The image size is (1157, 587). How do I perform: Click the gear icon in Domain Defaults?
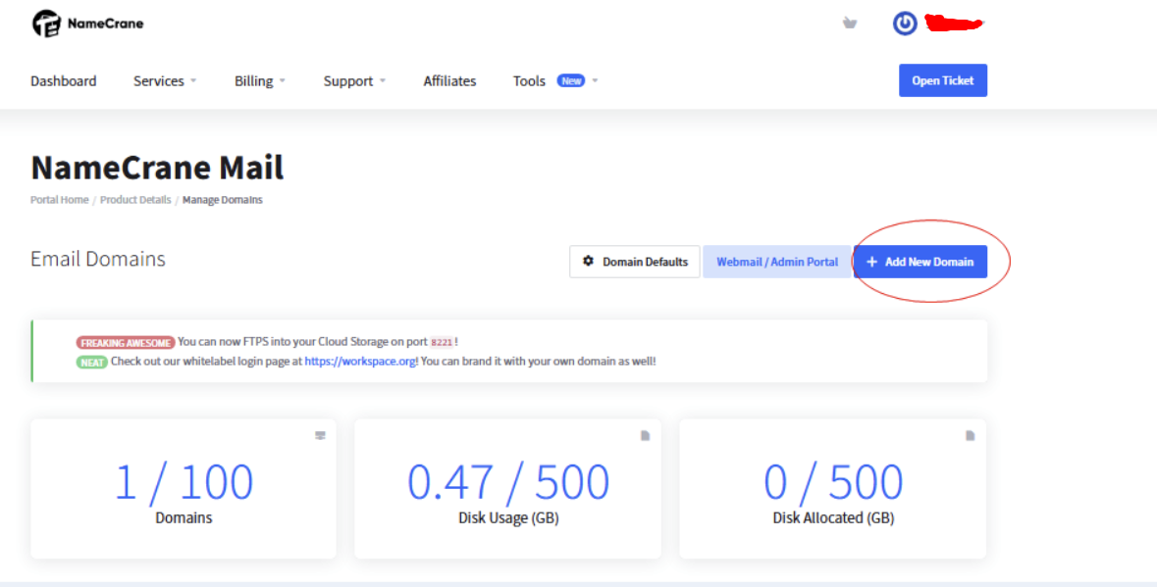coord(588,261)
